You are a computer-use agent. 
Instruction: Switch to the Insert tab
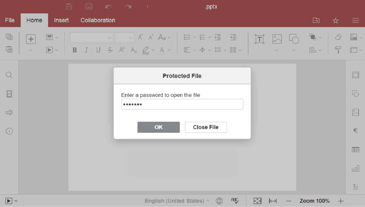[61, 20]
